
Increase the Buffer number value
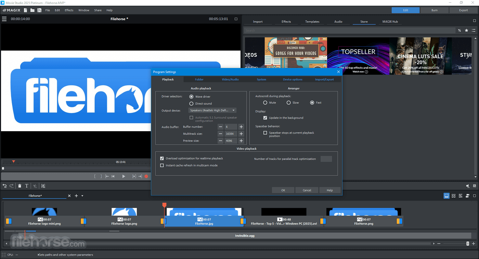[241, 127]
